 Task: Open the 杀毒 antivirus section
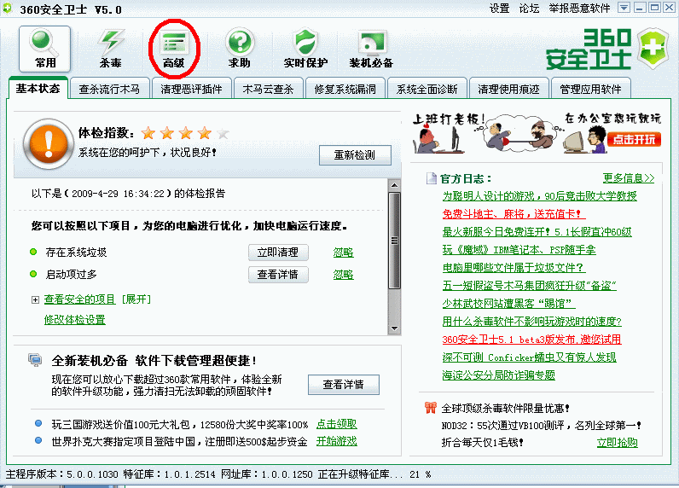(x=110, y=43)
